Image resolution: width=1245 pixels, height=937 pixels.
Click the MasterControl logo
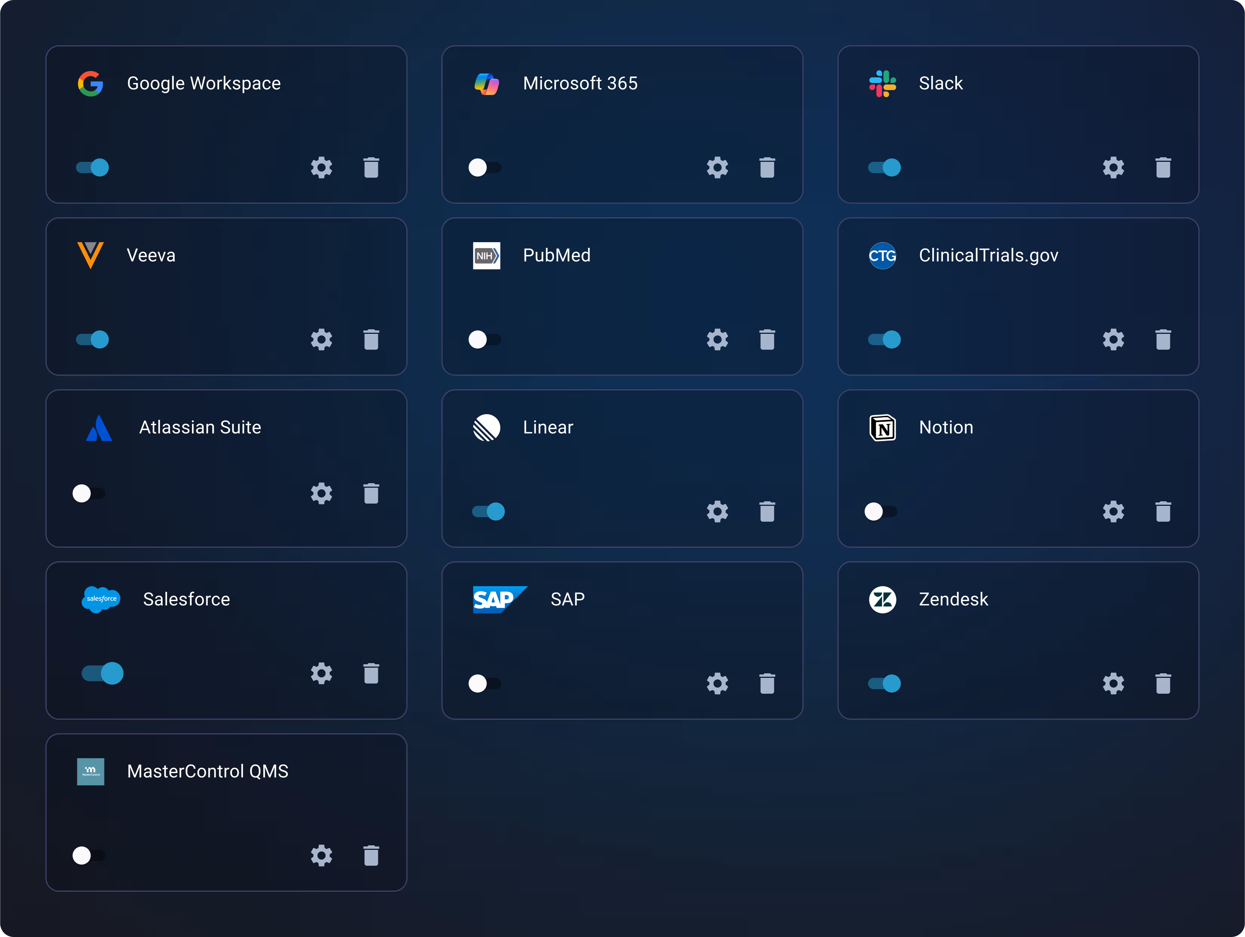[x=91, y=771]
